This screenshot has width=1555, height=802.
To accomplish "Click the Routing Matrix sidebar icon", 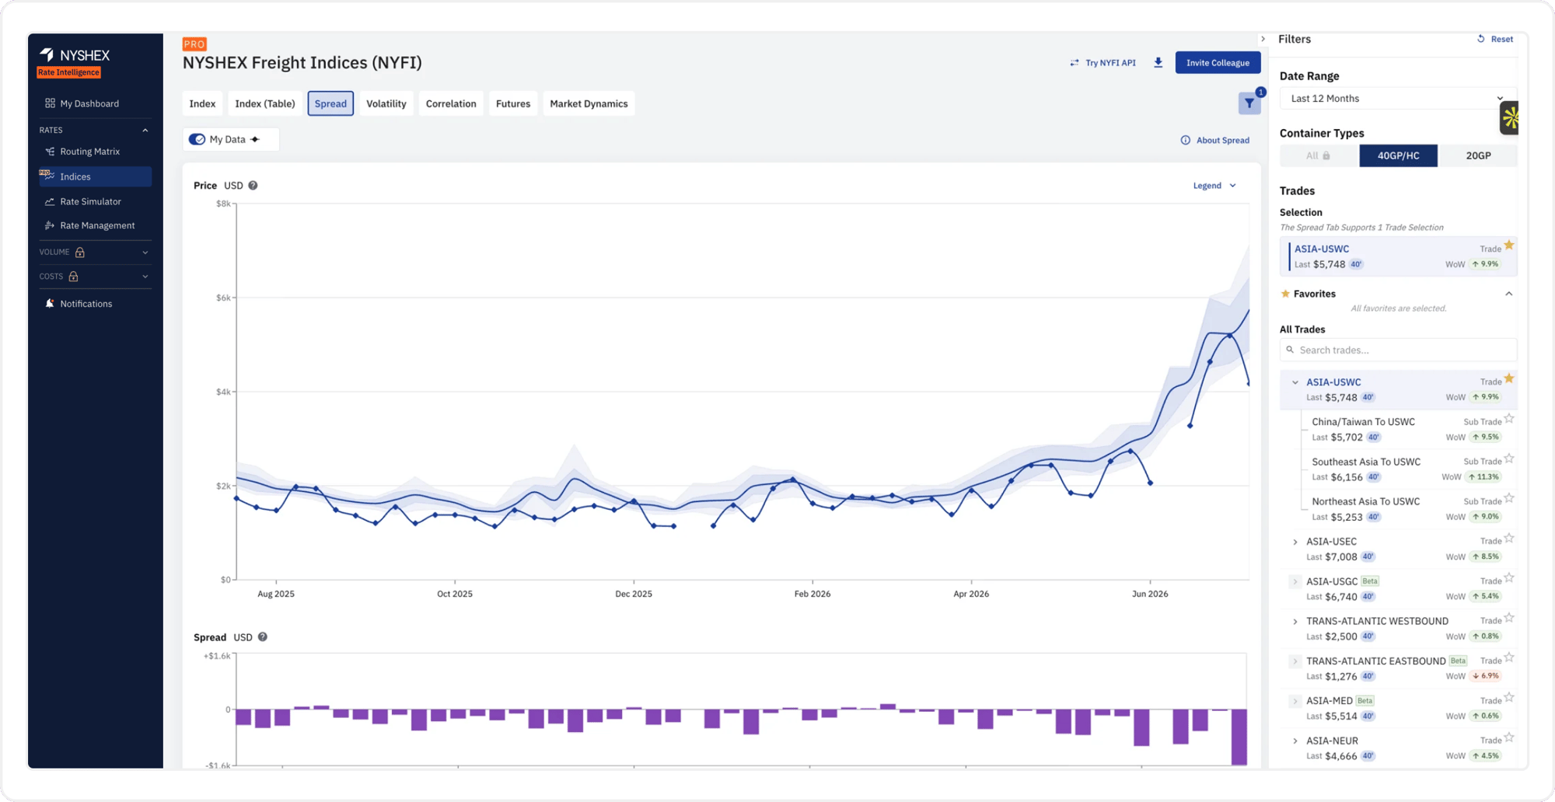I will [50, 152].
